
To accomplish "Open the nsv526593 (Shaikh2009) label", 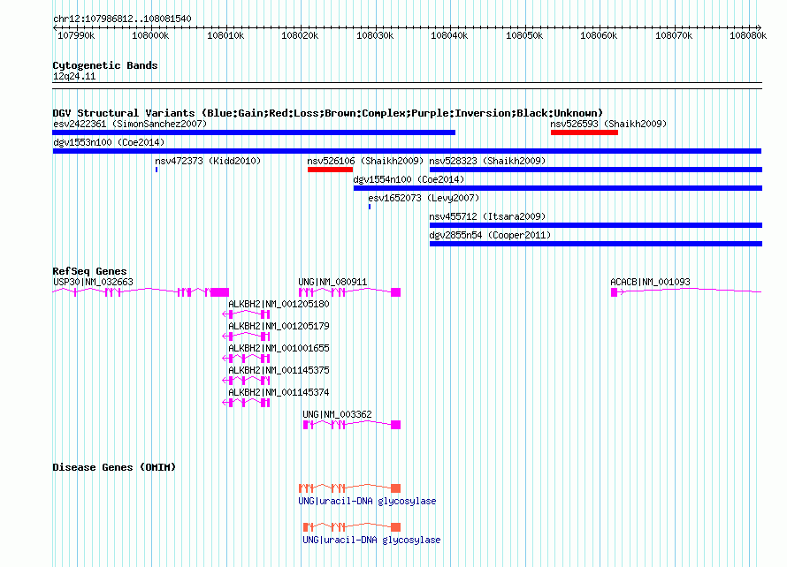I will coord(608,124).
